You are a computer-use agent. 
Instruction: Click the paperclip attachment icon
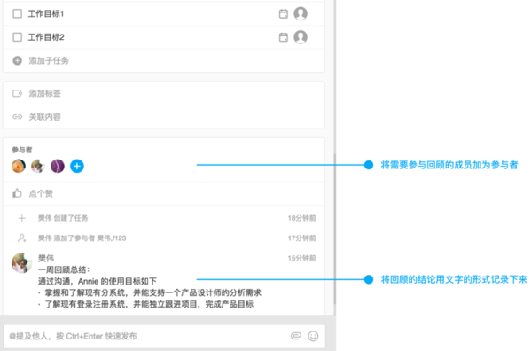tap(296, 336)
